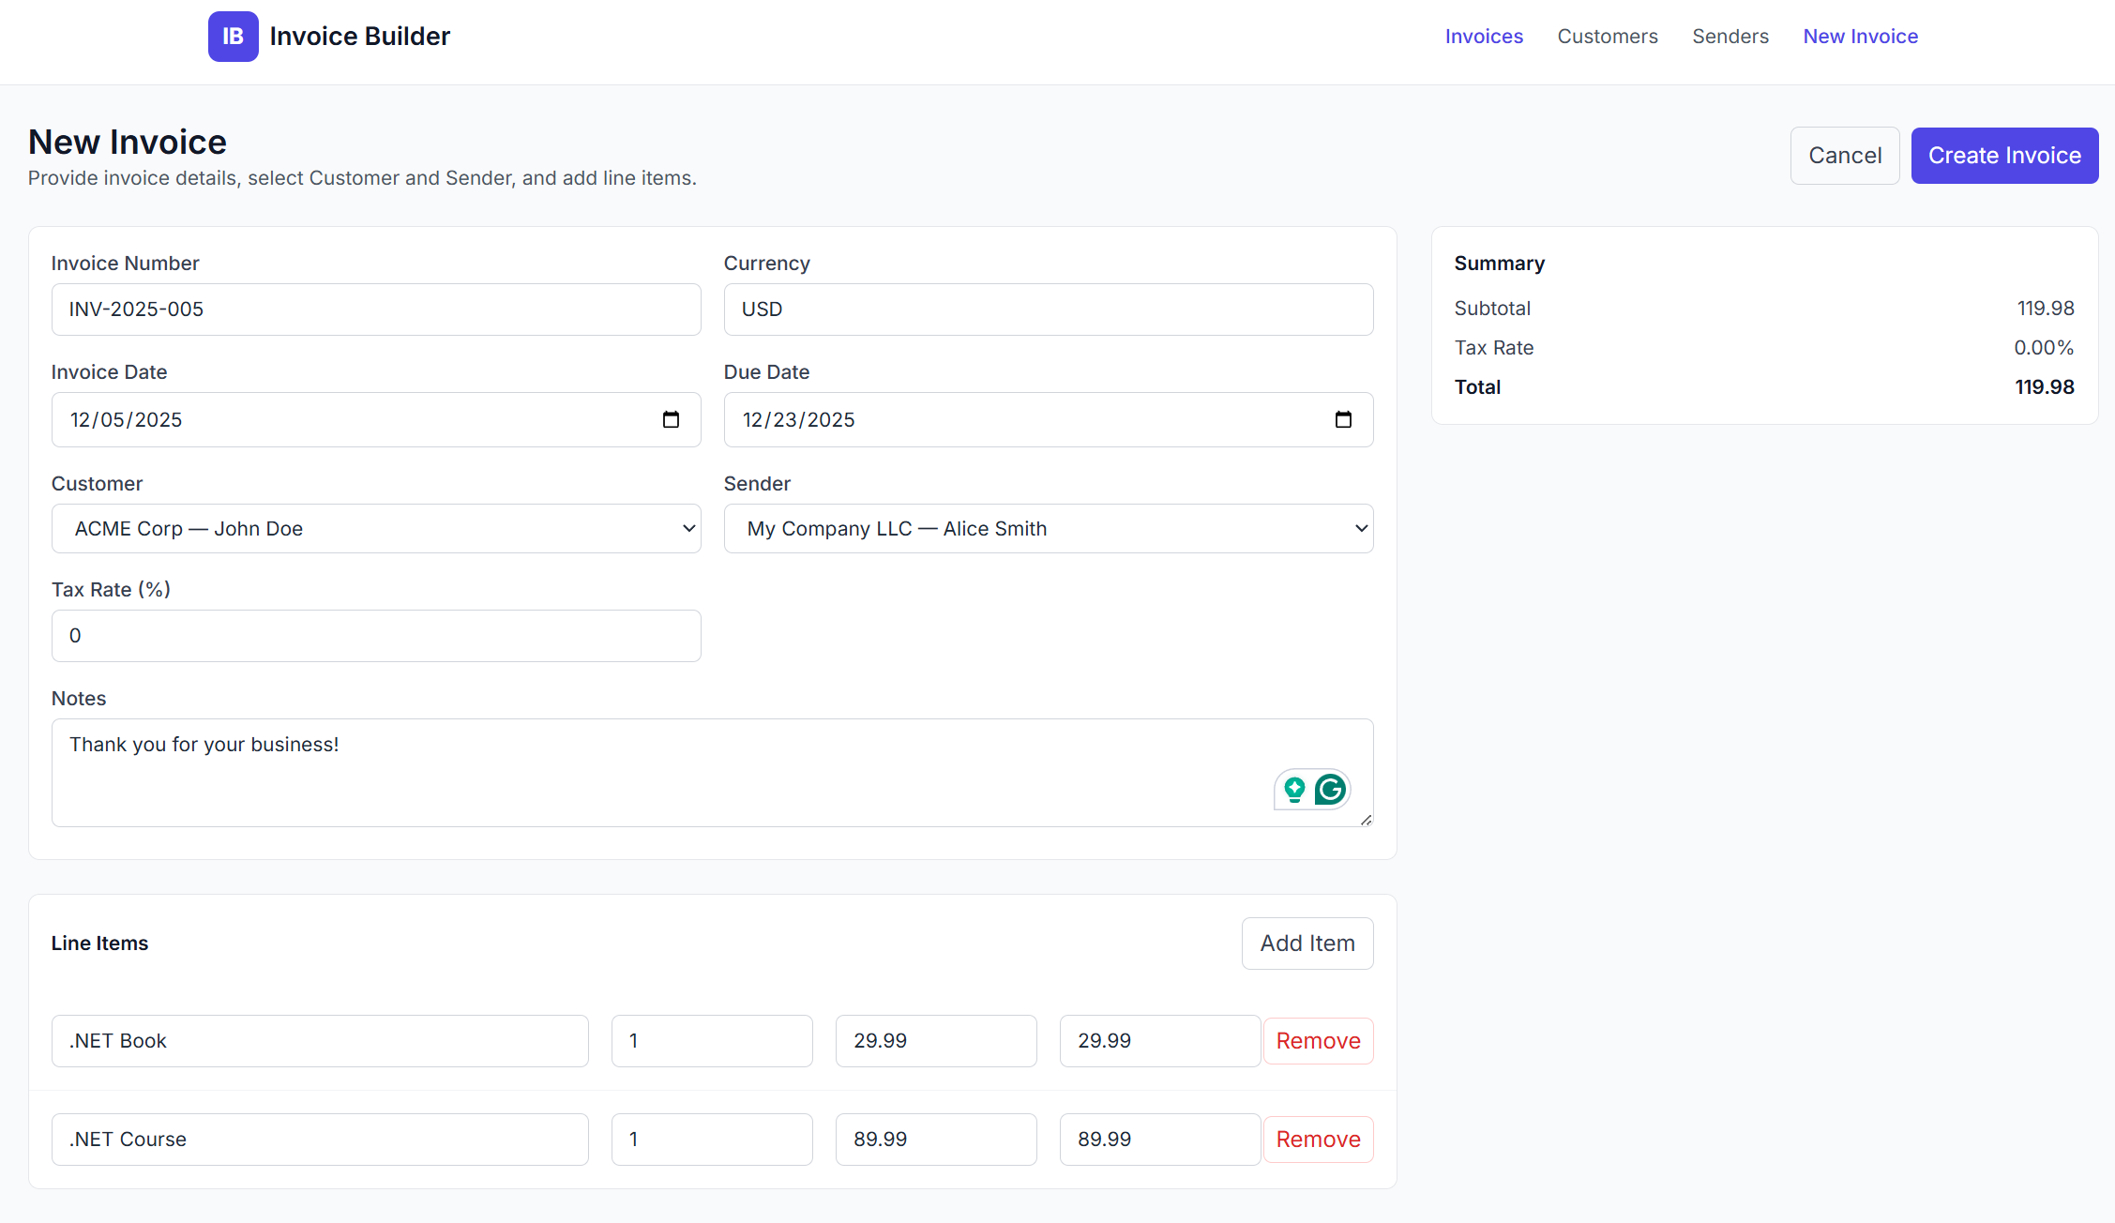This screenshot has height=1223, width=2115.
Task: Open the Invoice Date calendar picker
Action: pyautogui.click(x=672, y=419)
